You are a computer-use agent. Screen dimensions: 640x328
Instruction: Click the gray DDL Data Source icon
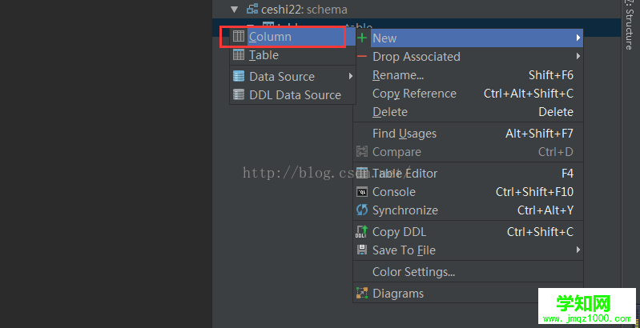click(x=239, y=94)
